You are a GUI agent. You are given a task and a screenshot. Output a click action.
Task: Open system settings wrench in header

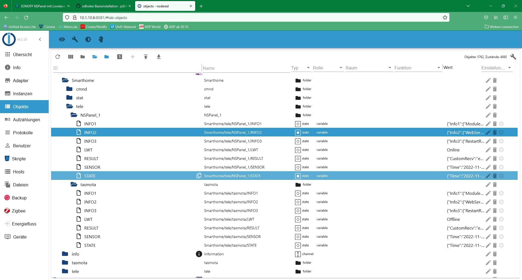point(75,39)
